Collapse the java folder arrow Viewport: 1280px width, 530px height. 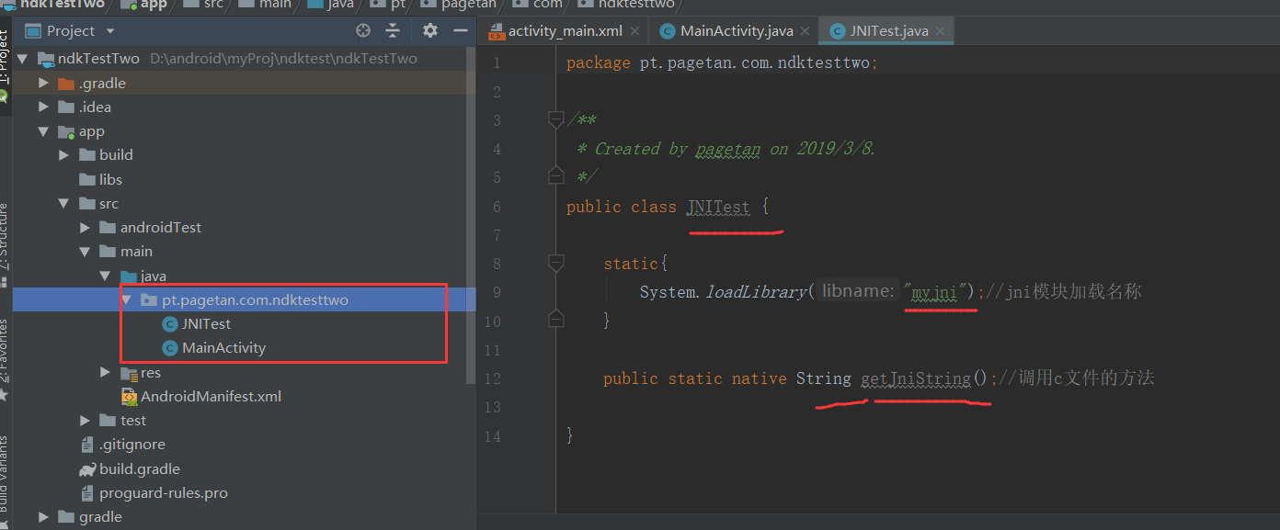(107, 276)
